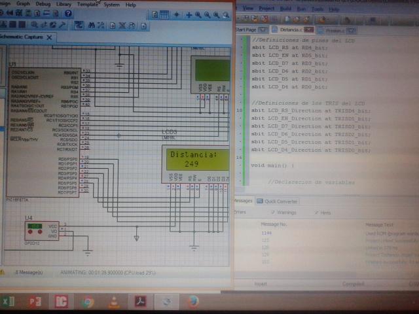Open Google Chrome from the taskbar
This screenshot has width=419, height=314.
tap(87, 302)
